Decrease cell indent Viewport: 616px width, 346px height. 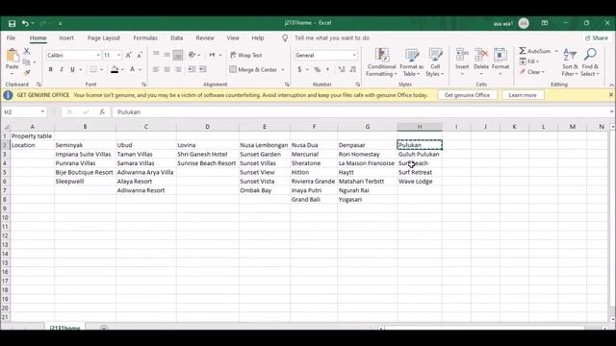click(192, 69)
